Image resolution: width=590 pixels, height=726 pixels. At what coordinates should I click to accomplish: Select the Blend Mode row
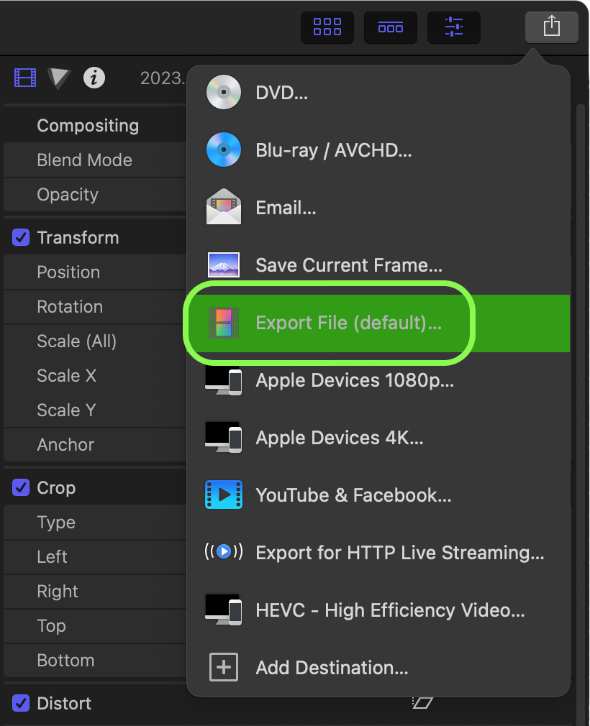[95, 160]
